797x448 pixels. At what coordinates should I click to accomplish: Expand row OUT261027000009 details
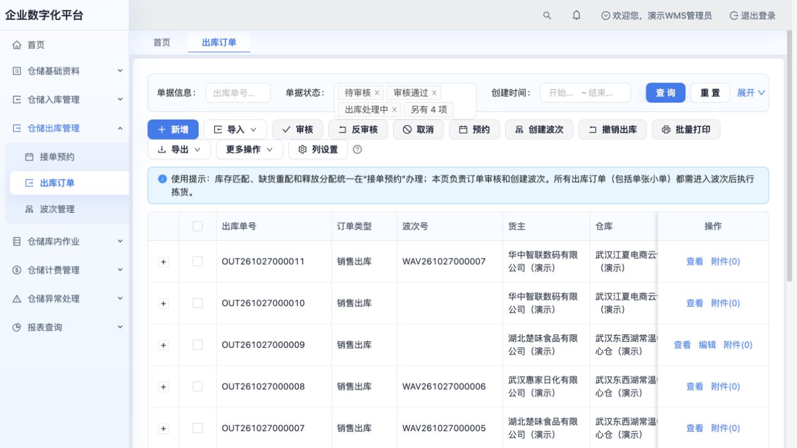[164, 345]
